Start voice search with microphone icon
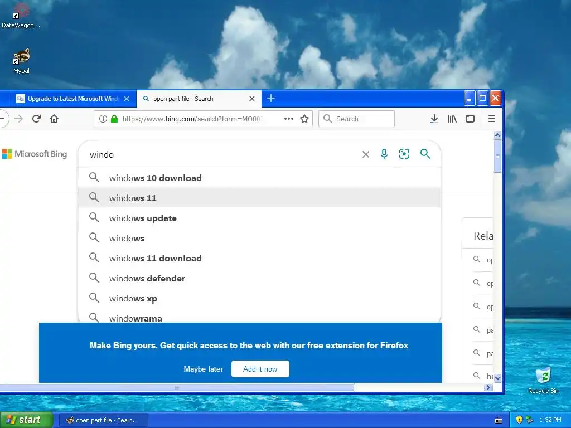The height and width of the screenshot is (428, 571). tap(384, 154)
